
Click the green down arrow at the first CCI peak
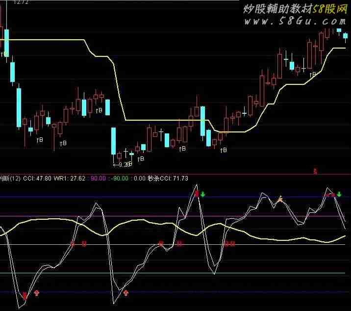coord(203,194)
